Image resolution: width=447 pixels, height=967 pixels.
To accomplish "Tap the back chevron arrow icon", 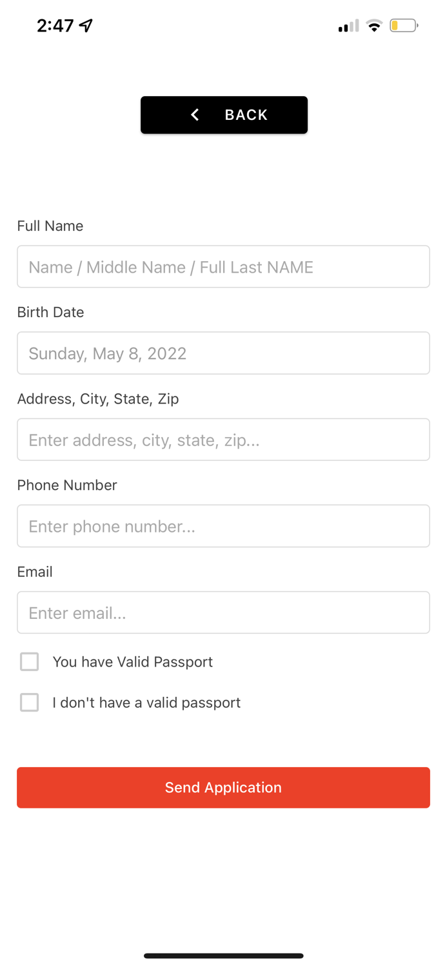I will 194,115.
